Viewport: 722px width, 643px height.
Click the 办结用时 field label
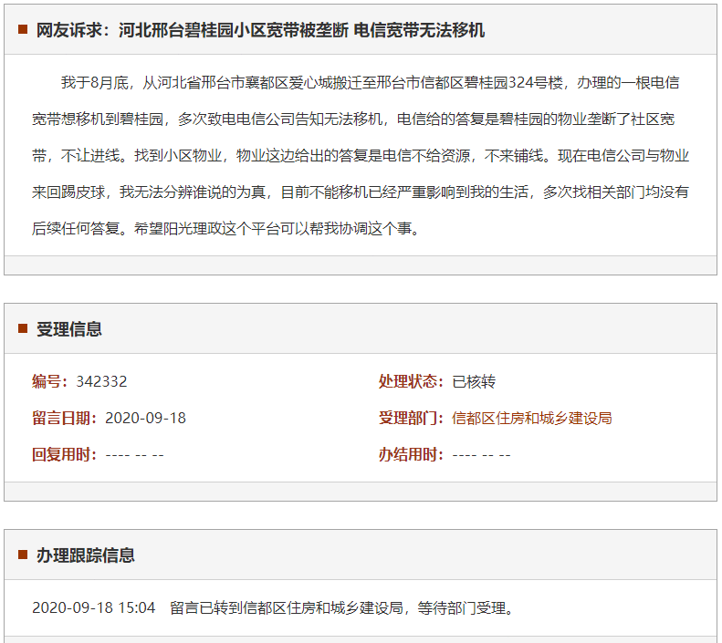pos(412,454)
